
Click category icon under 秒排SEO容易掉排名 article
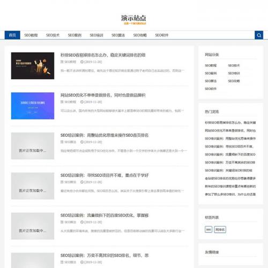tap(62, 62)
